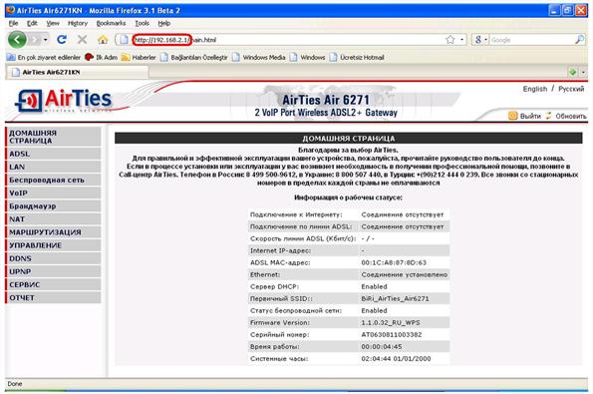This screenshot has height=394, width=593.
Task: Open the UPNP sidebar section
Action: pos(54,271)
